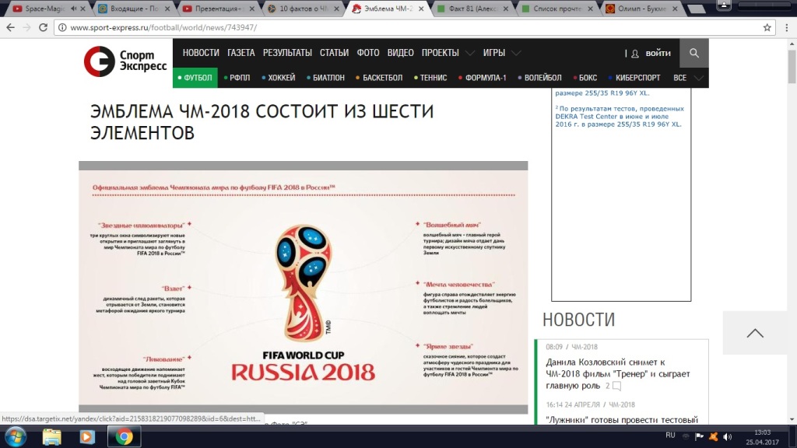
Task: Close the Эмблема ЧМ tab
Action: pos(421,9)
